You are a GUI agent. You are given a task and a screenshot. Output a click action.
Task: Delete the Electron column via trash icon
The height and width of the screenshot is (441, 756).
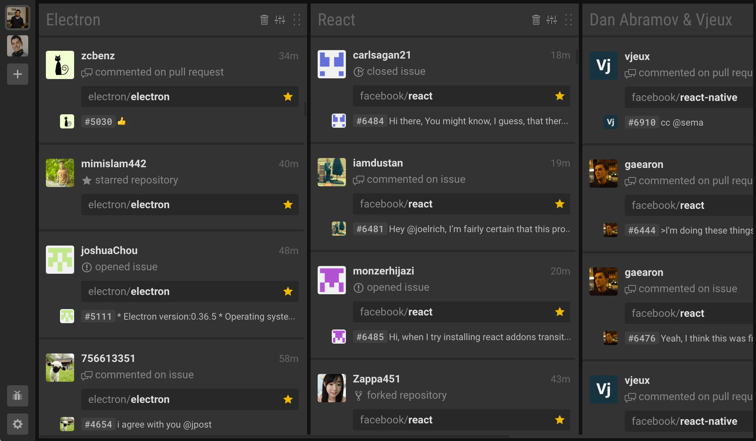[264, 20]
